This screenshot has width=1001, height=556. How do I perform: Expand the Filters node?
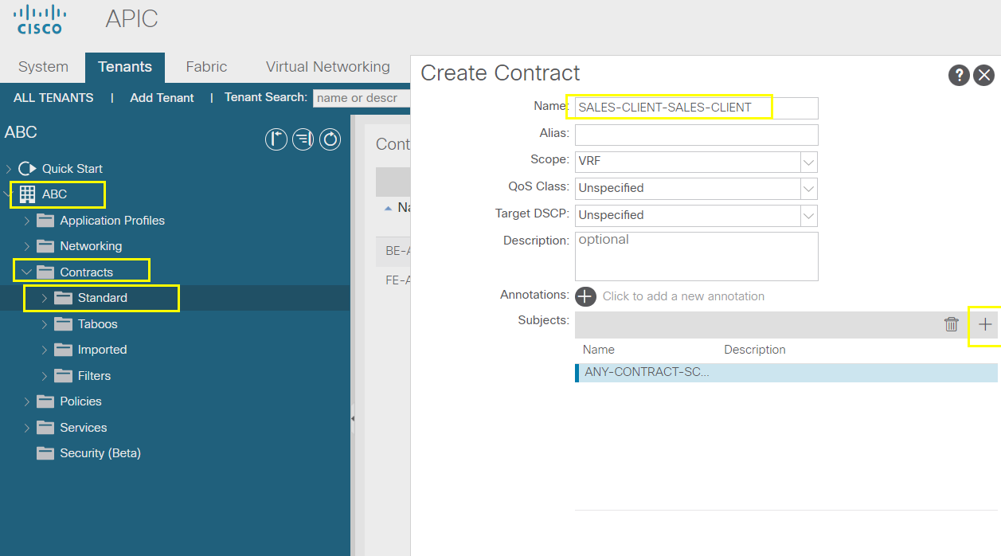click(45, 375)
